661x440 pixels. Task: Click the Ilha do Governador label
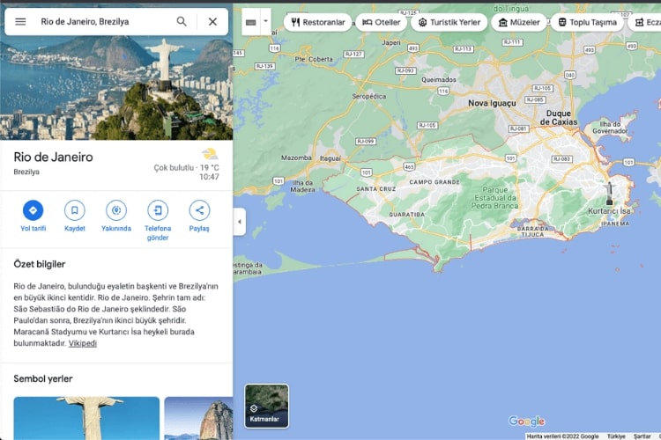click(610, 128)
